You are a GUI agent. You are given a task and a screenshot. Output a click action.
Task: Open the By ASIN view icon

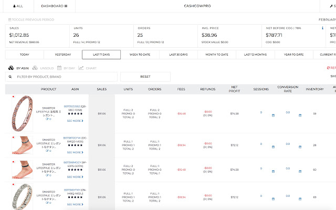point(11,68)
